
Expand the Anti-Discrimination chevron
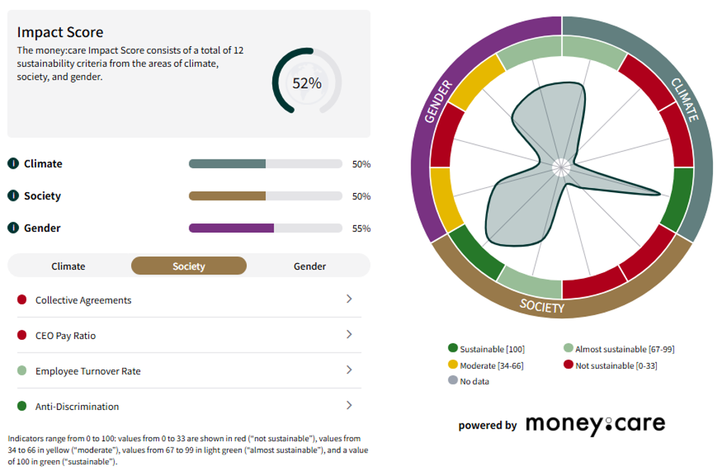click(x=349, y=406)
